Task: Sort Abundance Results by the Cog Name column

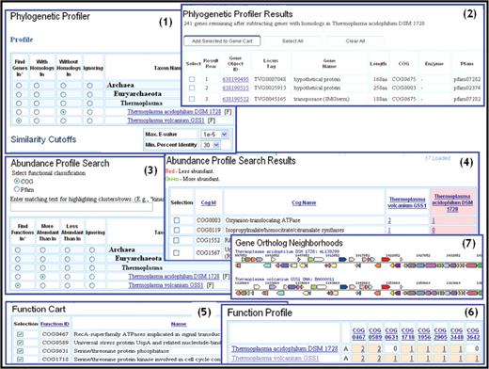Action: pyautogui.click(x=304, y=202)
